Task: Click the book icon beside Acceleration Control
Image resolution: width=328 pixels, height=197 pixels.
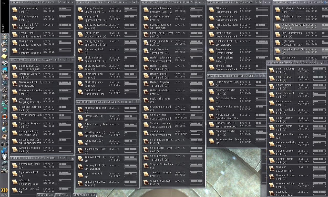Action: pyautogui.click(x=278, y=10)
